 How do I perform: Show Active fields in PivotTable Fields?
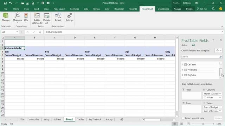[184, 45]
